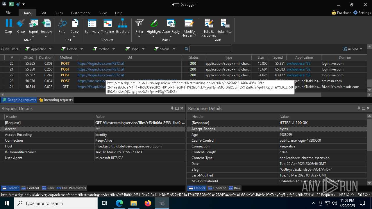The height and width of the screenshot is (209, 372).
Task: Click the Stop capture icon
Action: pos(8,23)
